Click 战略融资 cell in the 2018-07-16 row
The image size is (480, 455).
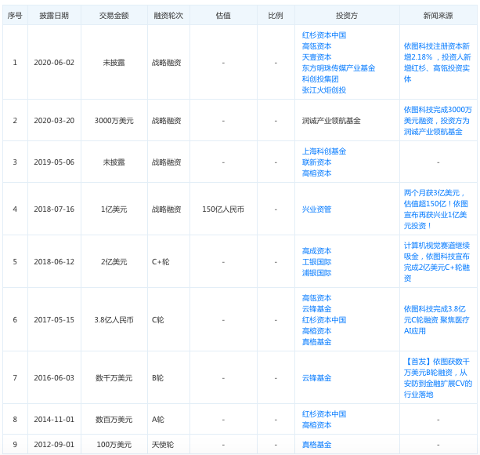pyautogui.click(x=167, y=209)
